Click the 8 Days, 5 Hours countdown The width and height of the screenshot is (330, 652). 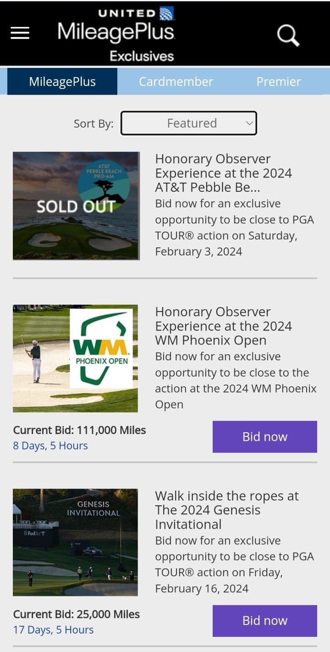point(50,446)
